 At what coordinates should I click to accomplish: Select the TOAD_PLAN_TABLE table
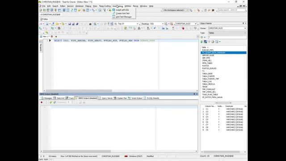(x=210, y=95)
